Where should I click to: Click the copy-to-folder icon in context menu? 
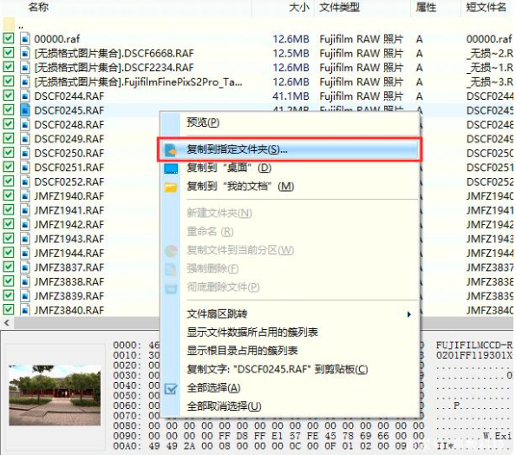coord(171,150)
